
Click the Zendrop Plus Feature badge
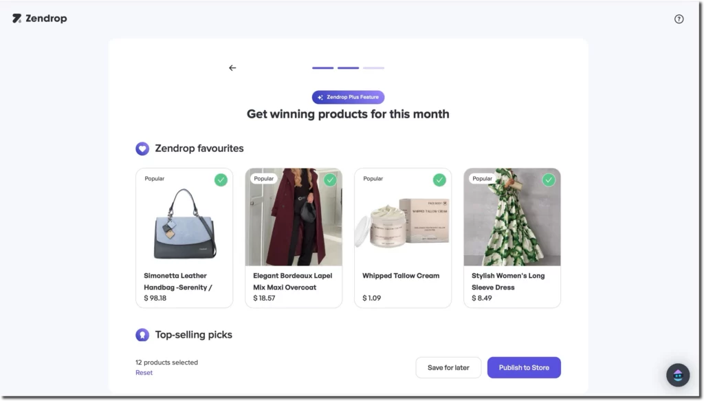tap(348, 97)
